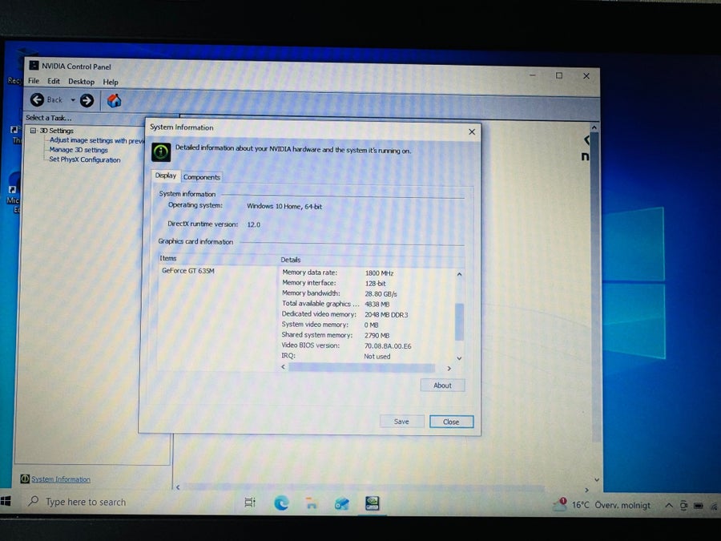Click details horizontal scrollbar thumb

(x=361, y=368)
